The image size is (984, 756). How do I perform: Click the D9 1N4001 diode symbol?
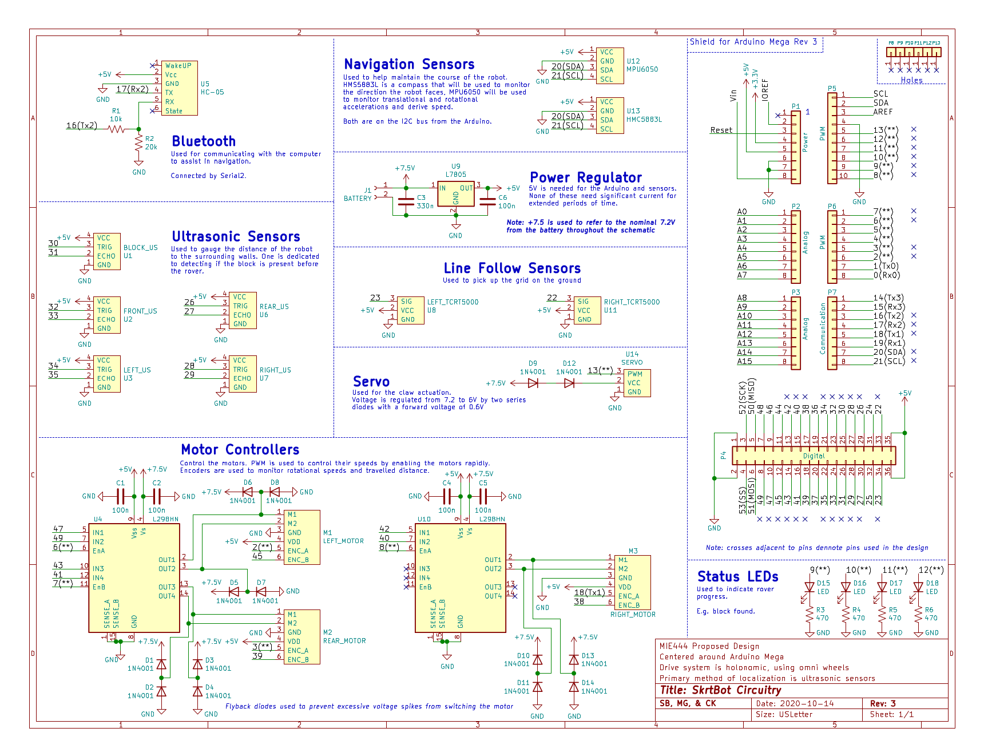(533, 383)
